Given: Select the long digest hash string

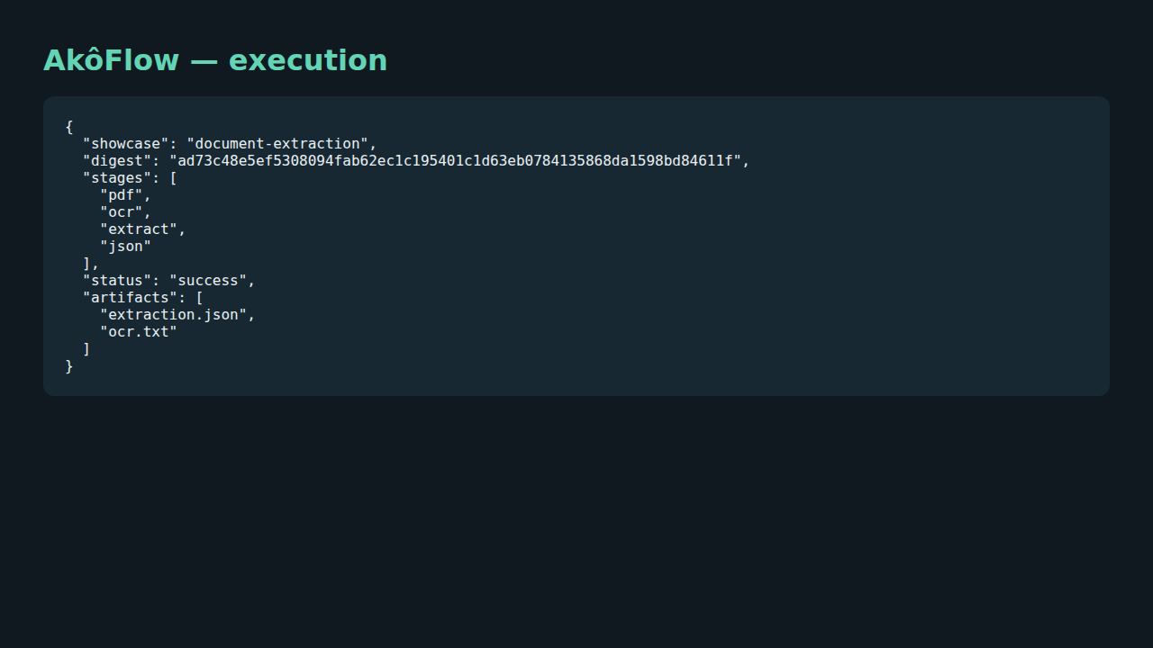Looking at the screenshot, I should 455,161.
